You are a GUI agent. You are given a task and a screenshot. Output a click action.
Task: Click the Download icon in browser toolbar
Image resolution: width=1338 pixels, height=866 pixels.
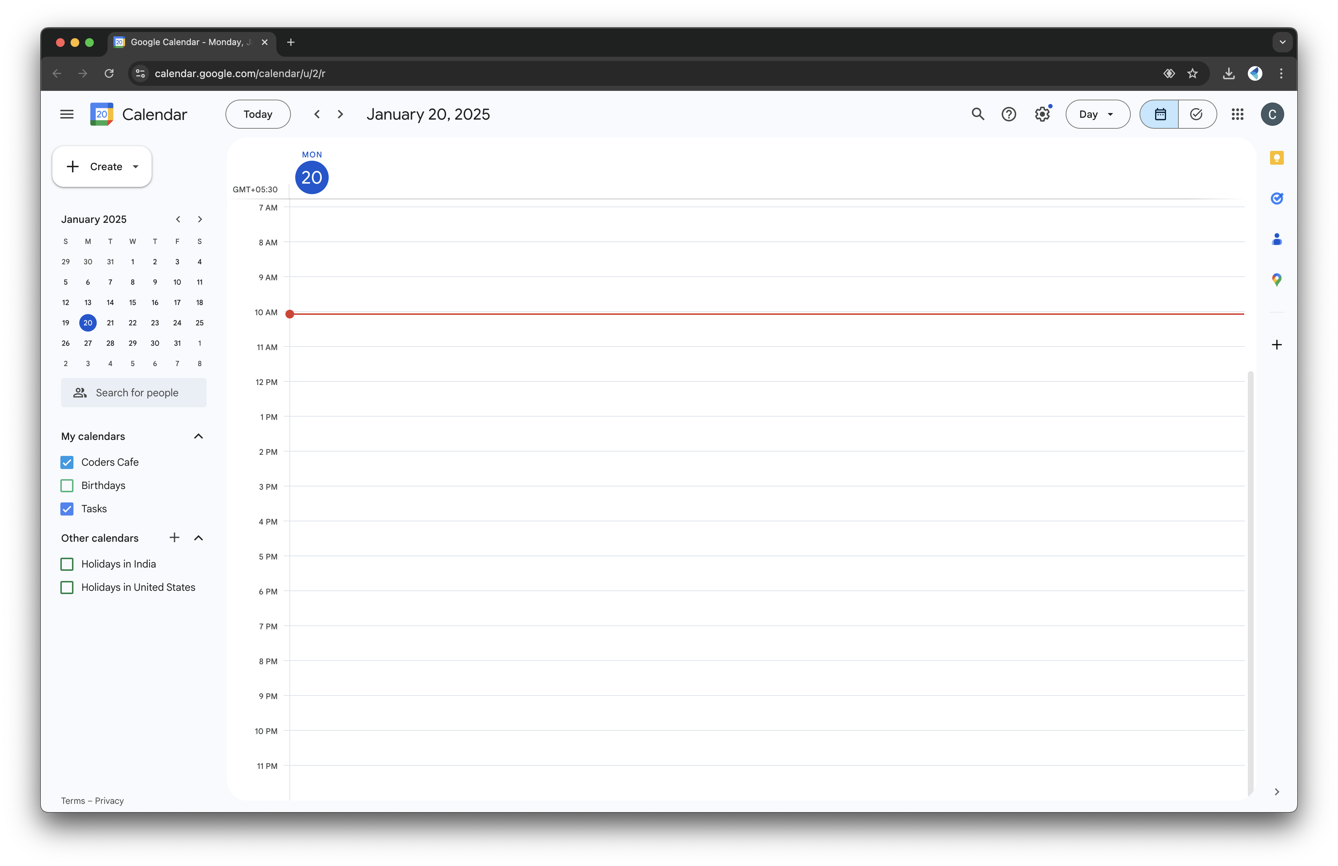tap(1227, 73)
